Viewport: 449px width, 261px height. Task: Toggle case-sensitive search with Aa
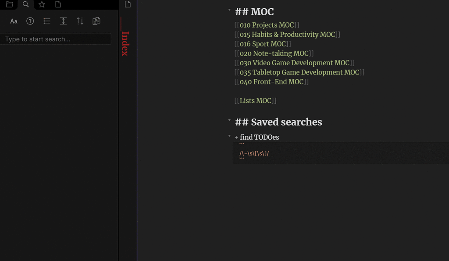point(13,21)
